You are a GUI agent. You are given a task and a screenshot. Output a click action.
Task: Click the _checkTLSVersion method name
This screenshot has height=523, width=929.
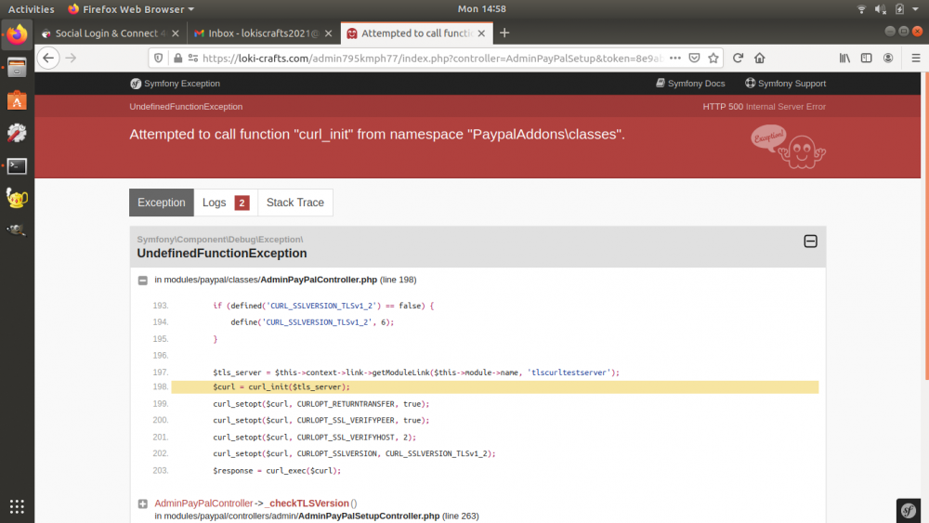click(x=307, y=503)
